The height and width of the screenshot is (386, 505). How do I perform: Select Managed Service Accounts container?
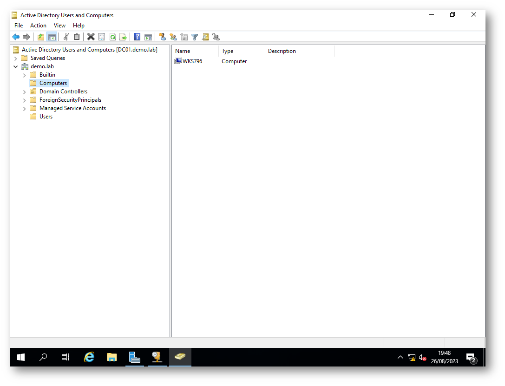72,108
